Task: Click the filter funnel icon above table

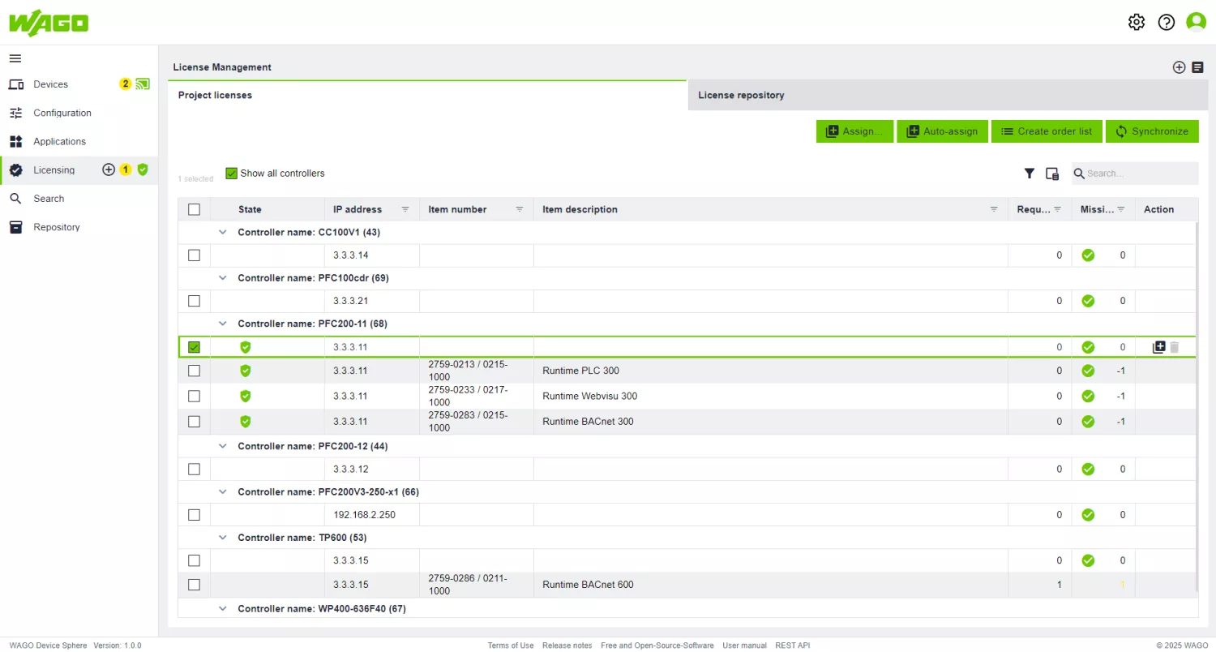Action: coord(1030,174)
